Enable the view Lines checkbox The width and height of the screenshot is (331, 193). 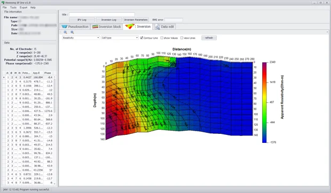pos(182,38)
